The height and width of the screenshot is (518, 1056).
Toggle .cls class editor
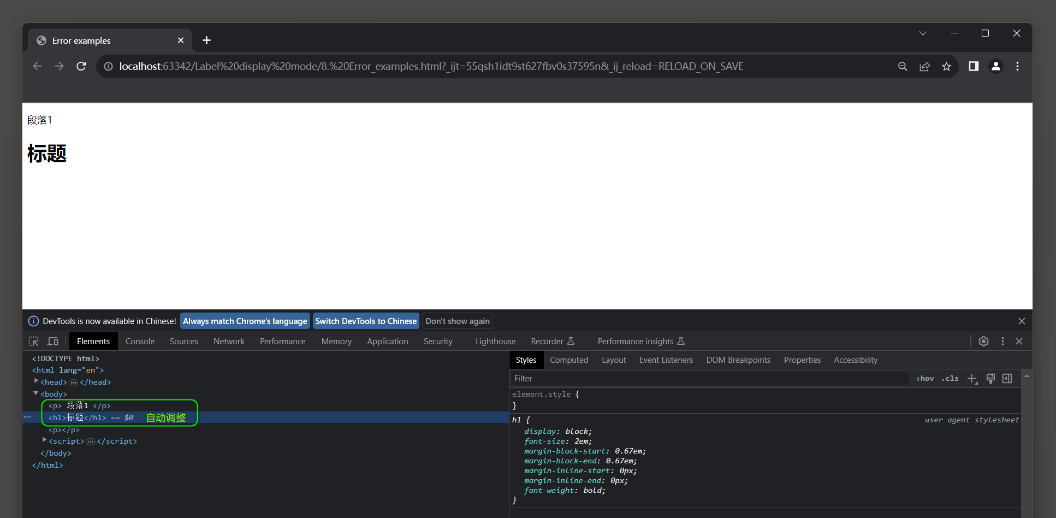(950, 379)
